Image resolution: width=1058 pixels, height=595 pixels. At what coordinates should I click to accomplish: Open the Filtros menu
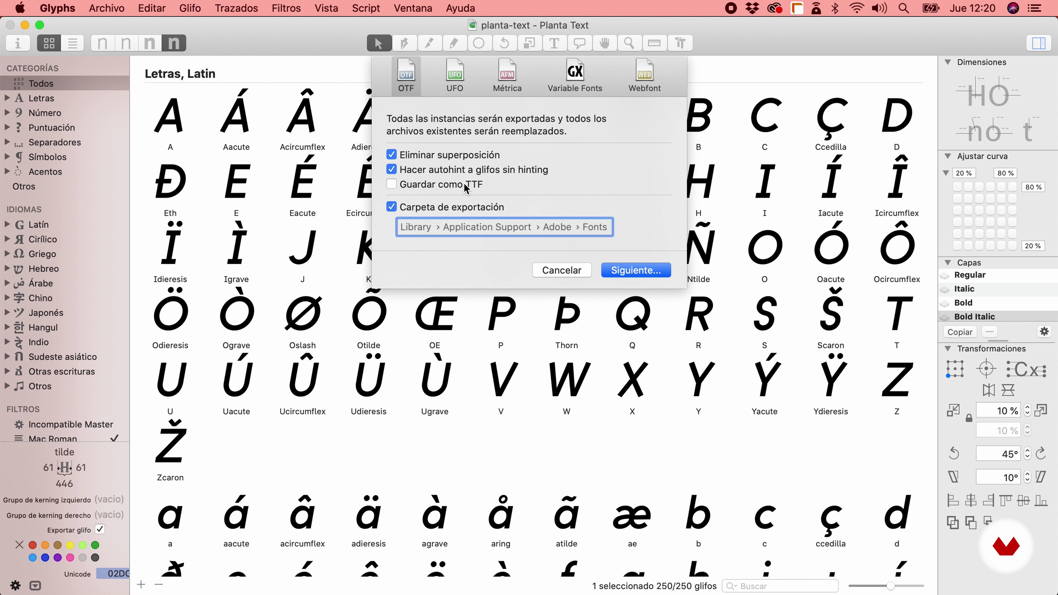(286, 8)
